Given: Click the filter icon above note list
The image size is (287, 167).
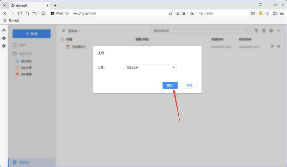Looking at the screenshot, I should coord(257,31).
